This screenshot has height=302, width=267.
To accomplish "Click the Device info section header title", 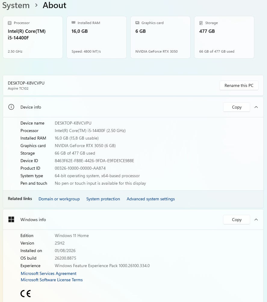I will [31, 107].
